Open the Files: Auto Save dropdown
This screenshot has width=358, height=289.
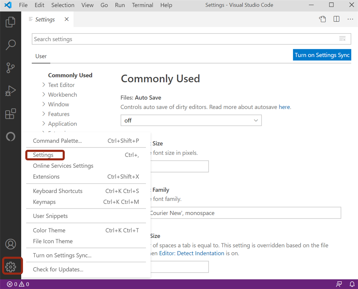pyautogui.click(x=191, y=121)
